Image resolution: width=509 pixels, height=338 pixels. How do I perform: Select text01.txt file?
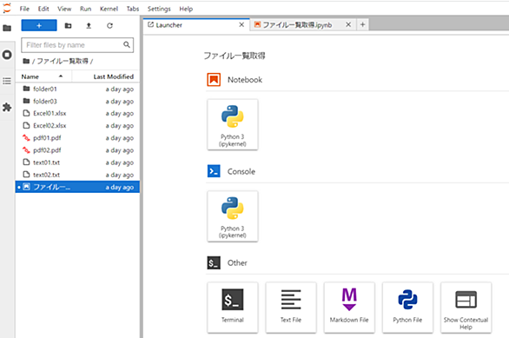(77, 162)
